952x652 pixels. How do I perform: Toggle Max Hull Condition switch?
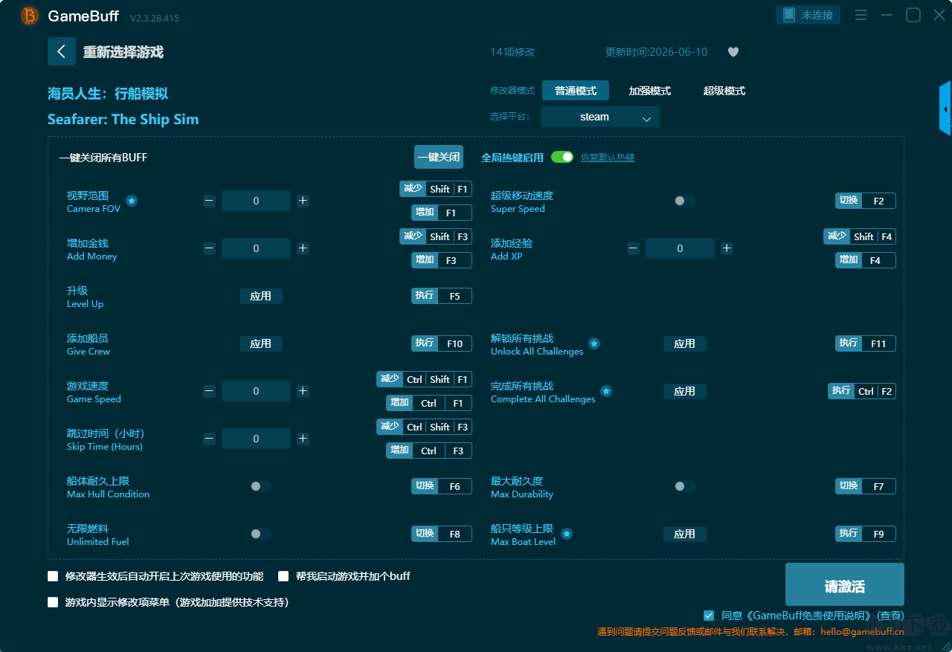pos(261,486)
